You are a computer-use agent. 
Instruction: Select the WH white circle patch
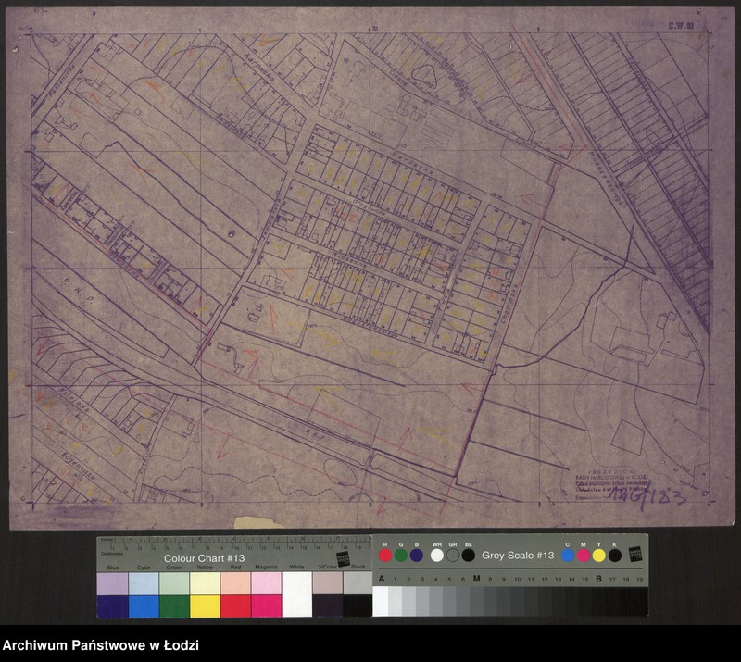[x=437, y=556]
